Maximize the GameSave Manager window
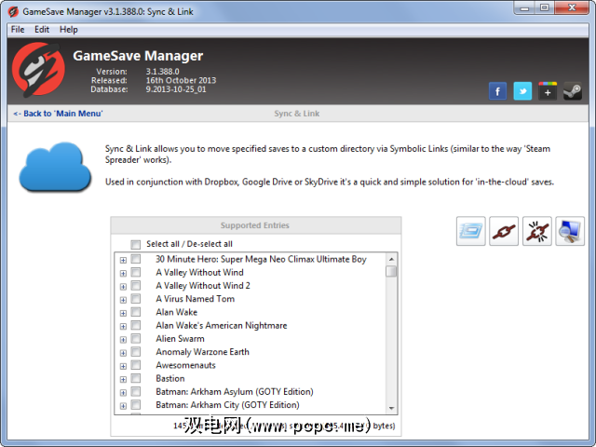Image resolution: width=596 pixels, height=447 pixels. [545, 7]
